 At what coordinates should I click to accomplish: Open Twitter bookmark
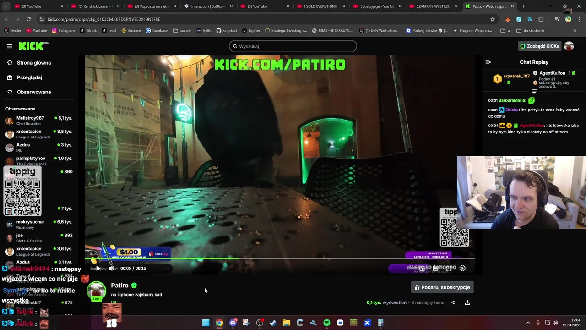[12, 31]
